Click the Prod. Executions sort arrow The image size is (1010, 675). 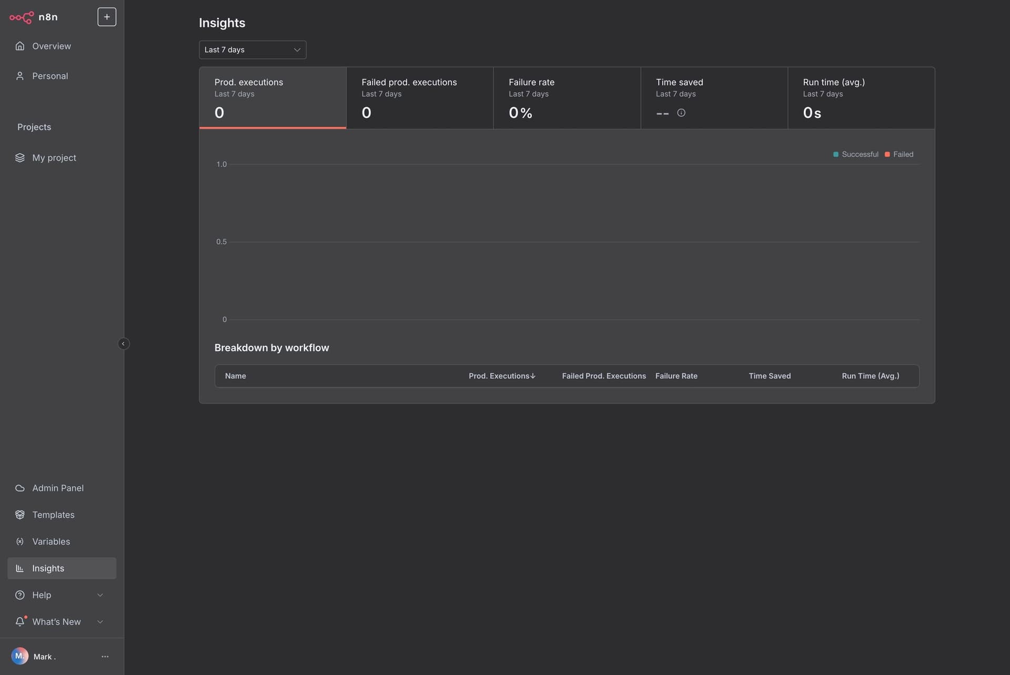(533, 376)
